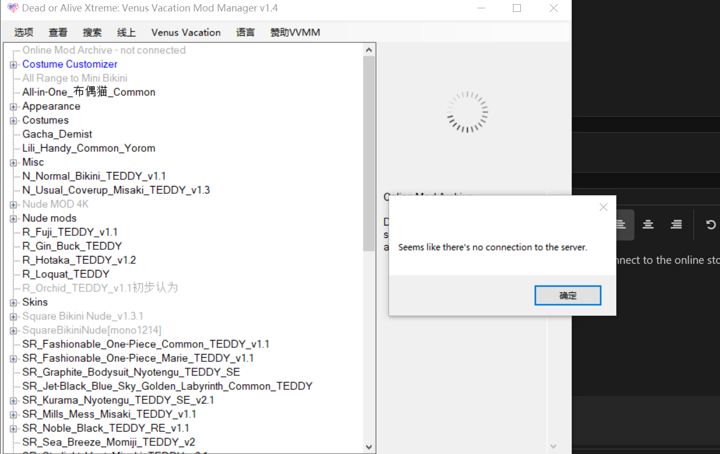
Task: Minimize the Mod Manager window
Action: 481,8
